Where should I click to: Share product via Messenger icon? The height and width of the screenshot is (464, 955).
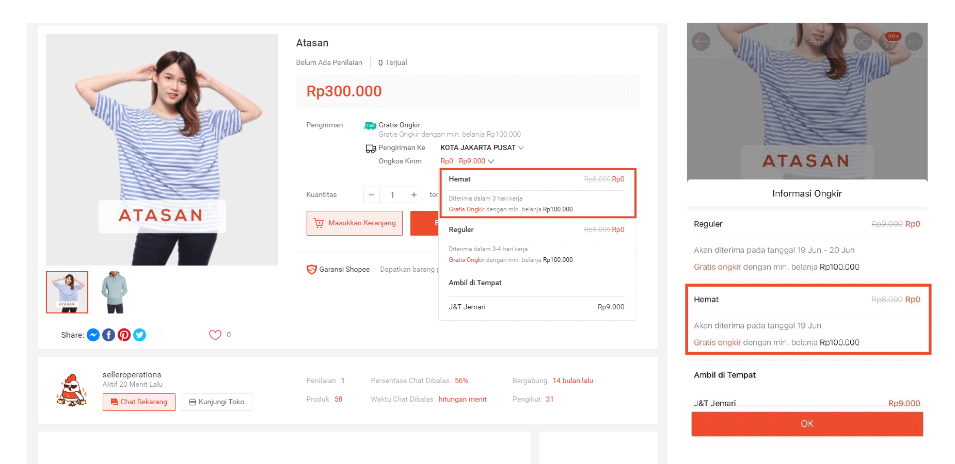coord(93,335)
